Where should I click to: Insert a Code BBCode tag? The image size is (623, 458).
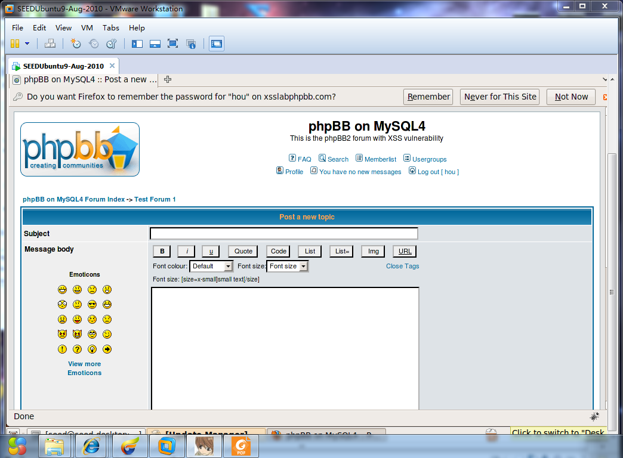(279, 252)
